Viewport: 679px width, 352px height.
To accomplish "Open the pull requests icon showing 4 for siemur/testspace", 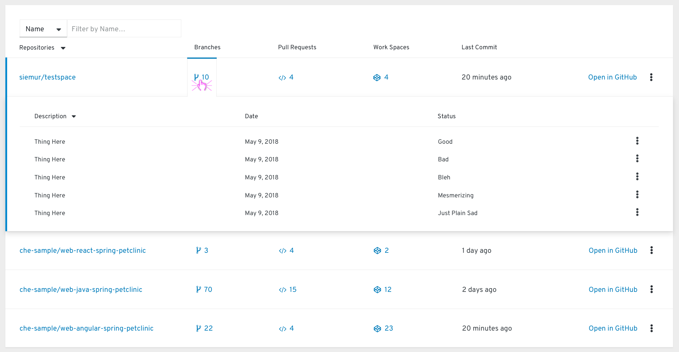I will tap(285, 77).
